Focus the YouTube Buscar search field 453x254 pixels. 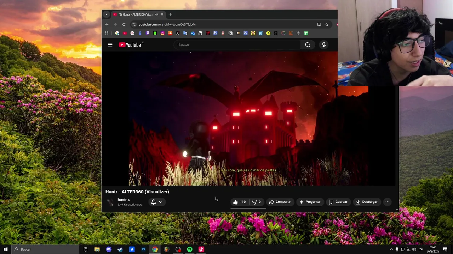pyautogui.click(x=237, y=45)
